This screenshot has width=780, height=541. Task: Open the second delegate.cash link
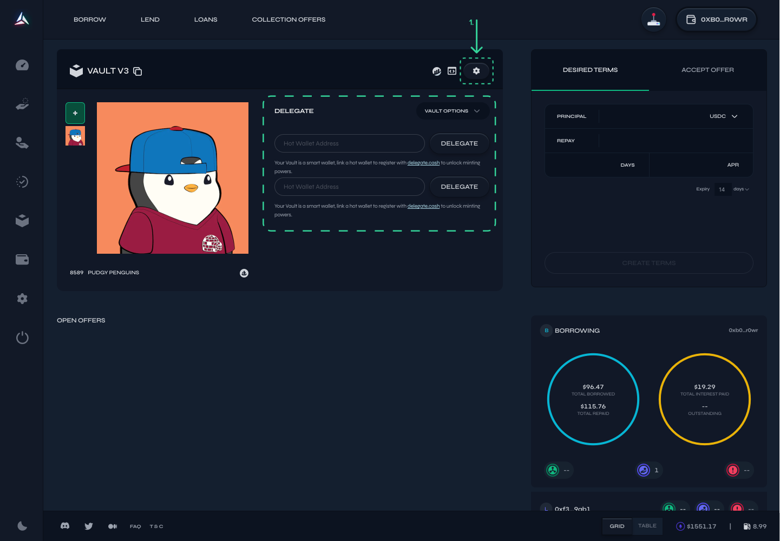click(423, 206)
